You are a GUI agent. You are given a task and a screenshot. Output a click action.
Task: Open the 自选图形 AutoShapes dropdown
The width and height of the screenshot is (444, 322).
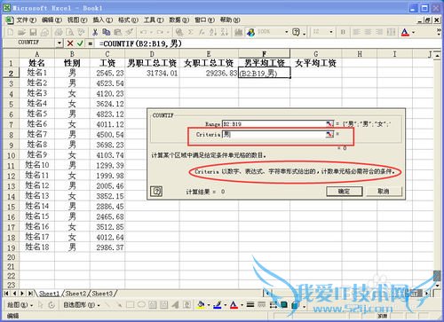(x=82, y=305)
